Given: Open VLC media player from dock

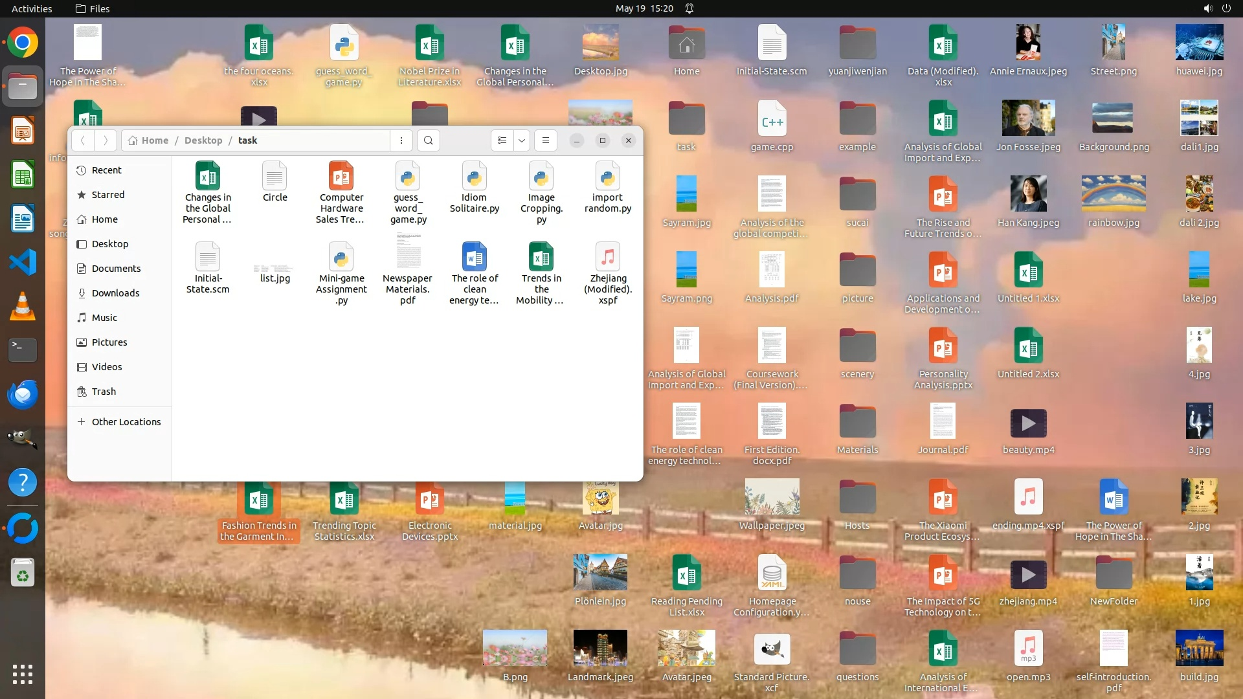Looking at the screenshot, I should [x=23, y=306].
